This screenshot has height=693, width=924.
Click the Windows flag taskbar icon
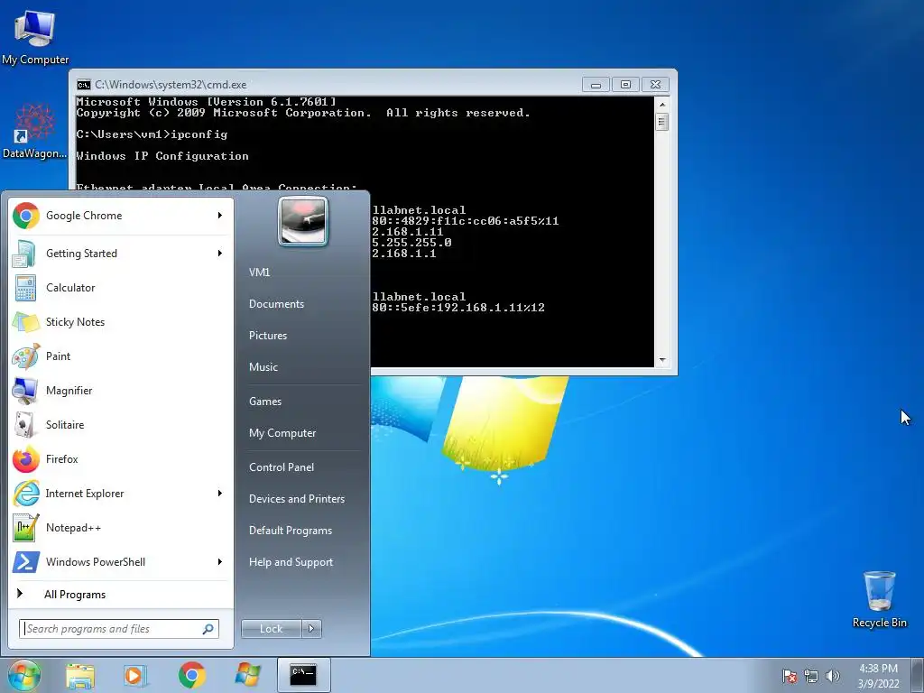coord(247,675)
